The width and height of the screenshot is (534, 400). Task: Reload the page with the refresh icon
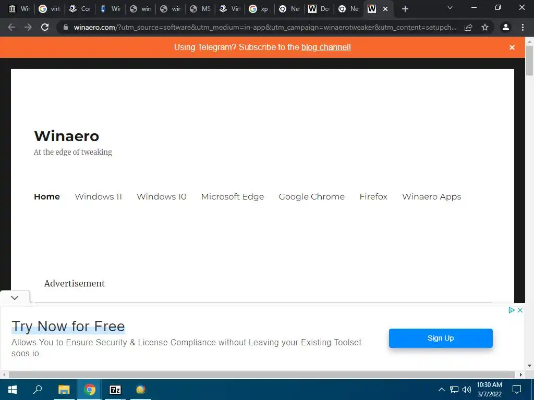click(x=45, y=27)
